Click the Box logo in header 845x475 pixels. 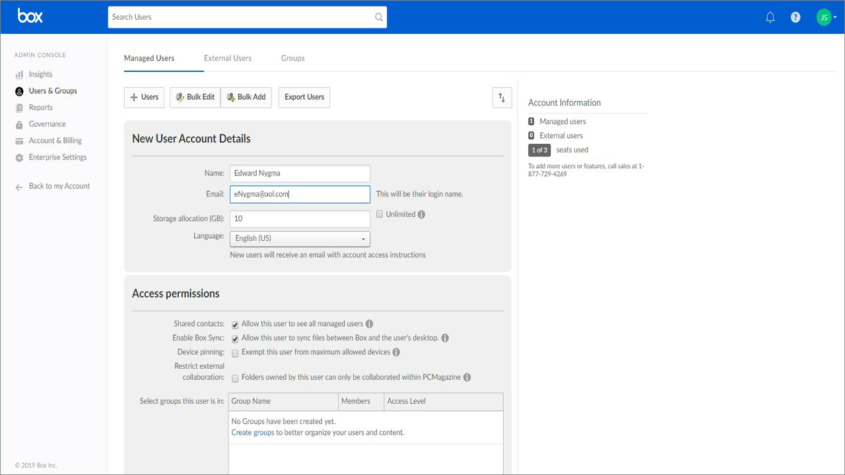(x=30, y=16)
